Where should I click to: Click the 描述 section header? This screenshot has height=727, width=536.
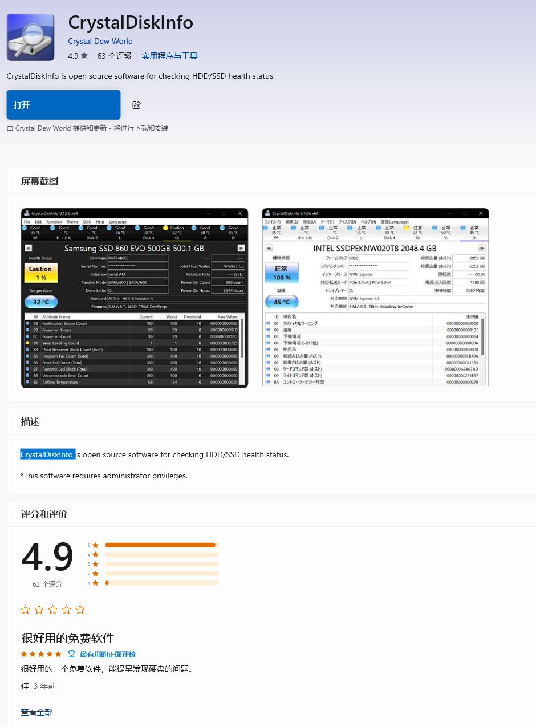point(30,422)
